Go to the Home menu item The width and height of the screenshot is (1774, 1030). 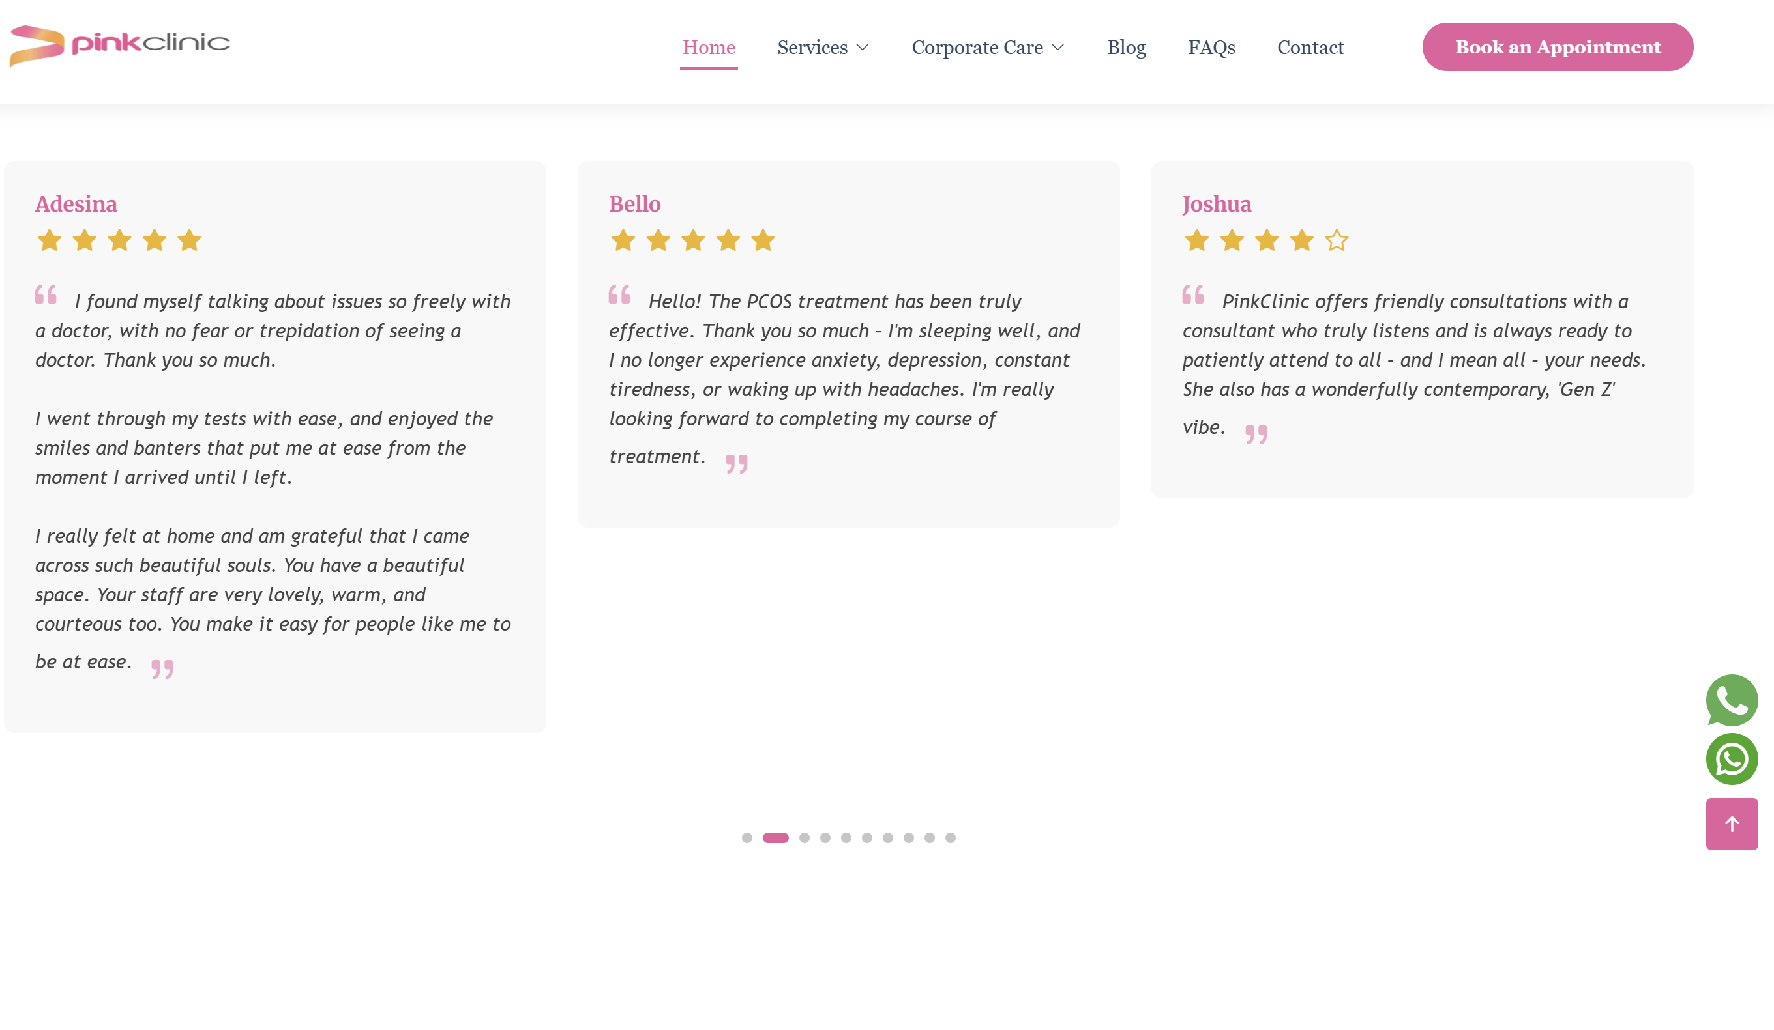click(x=708, y=47)
